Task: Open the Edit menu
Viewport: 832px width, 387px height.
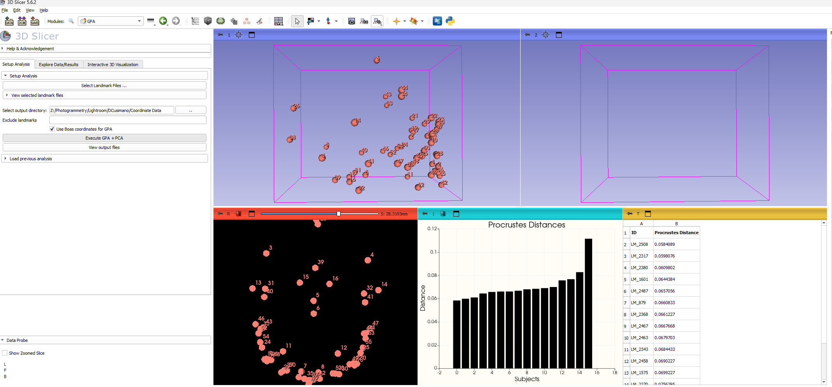Action: 17,10
